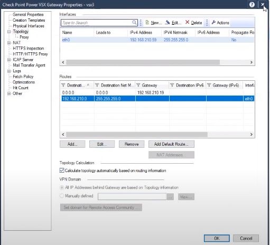Select NAT in the tree

point(16,43)
